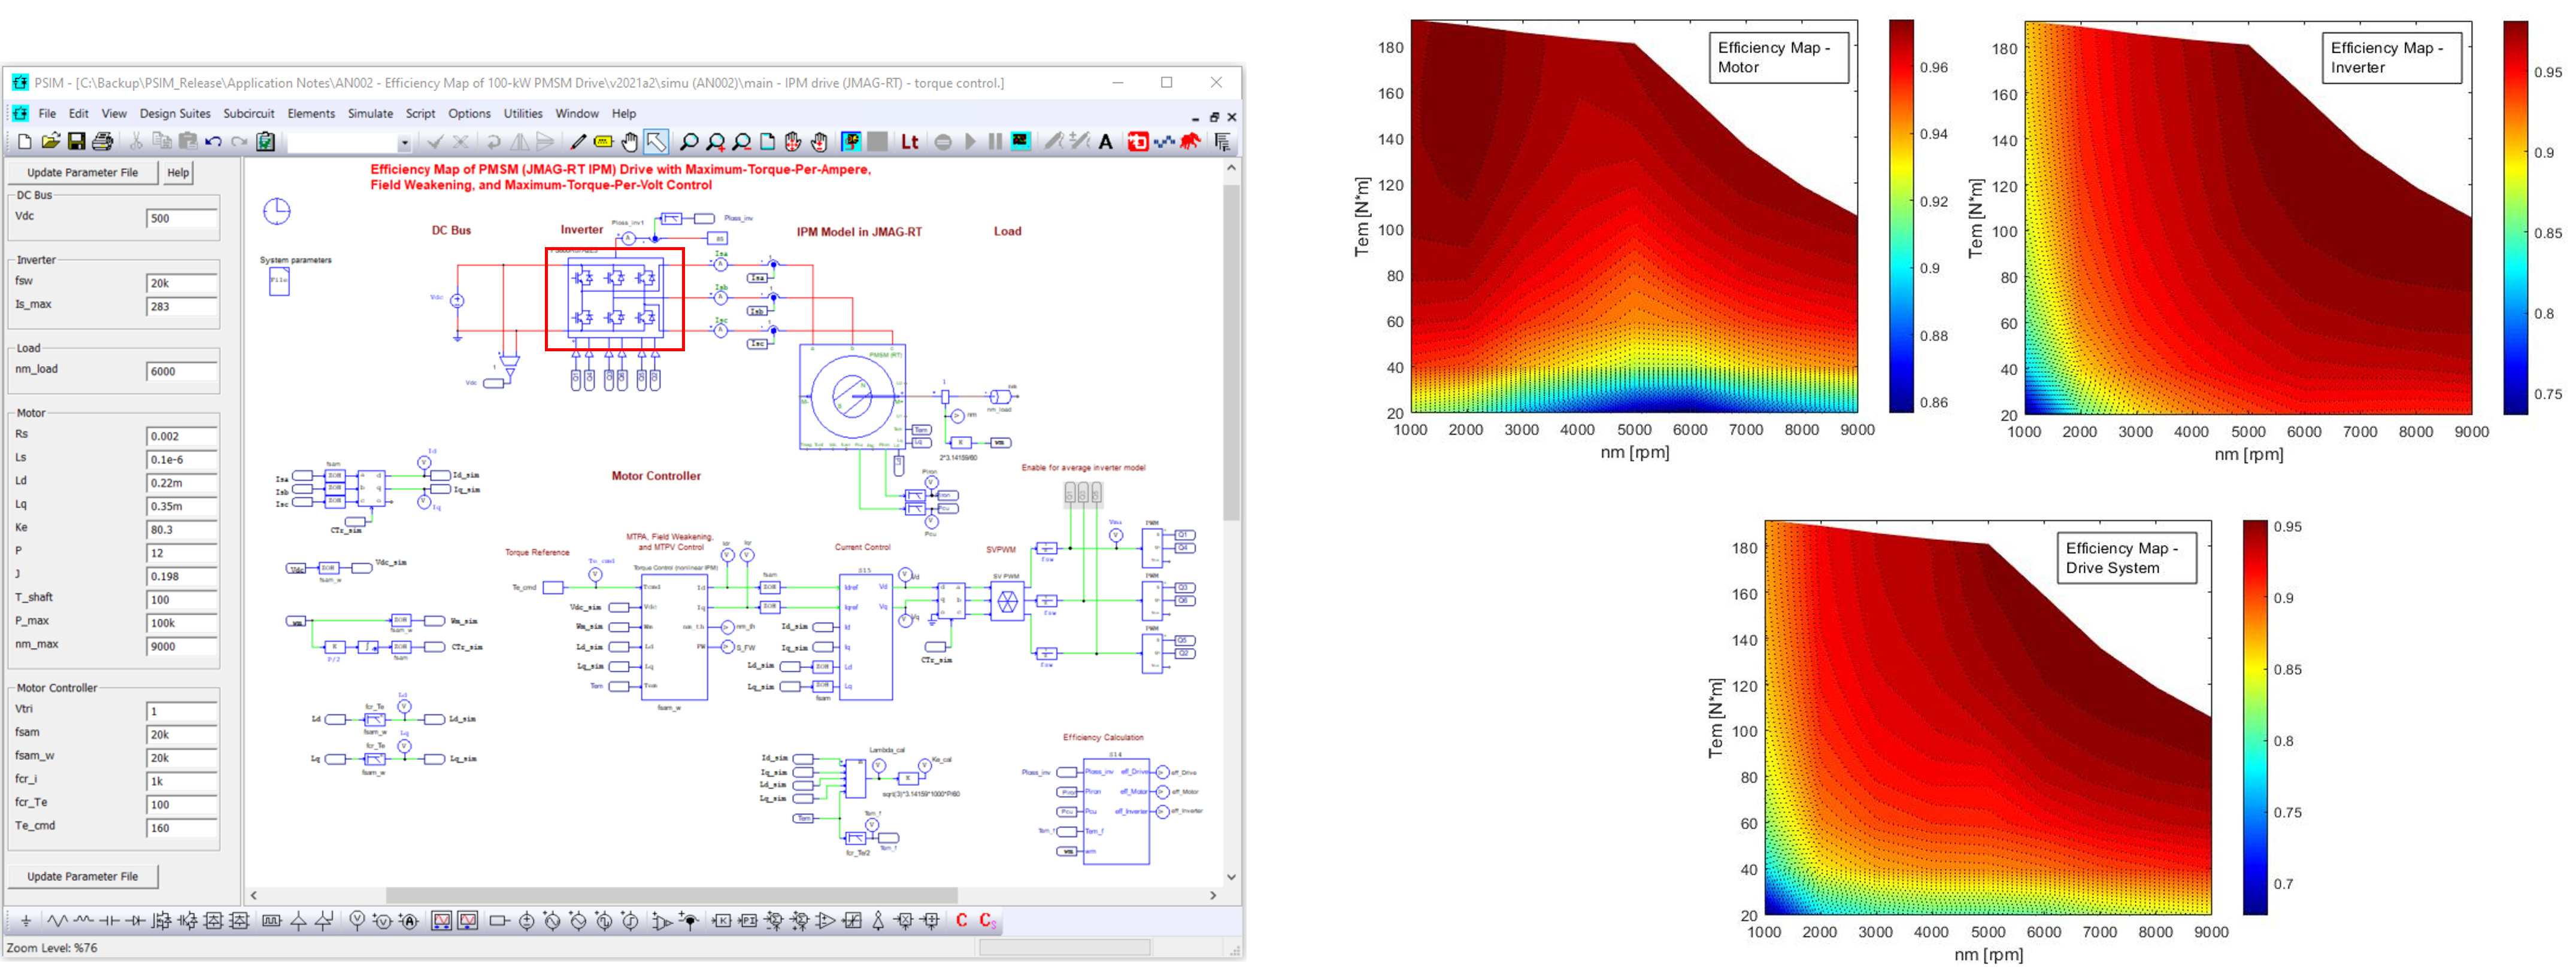Click the Is_max input field
Screen dimensions: 2576x973
pos(182,307)
